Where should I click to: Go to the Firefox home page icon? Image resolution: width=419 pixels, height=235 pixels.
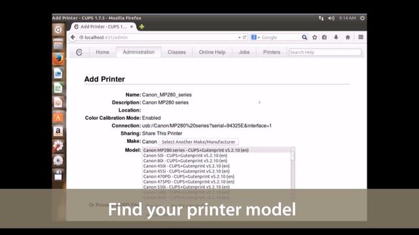point(348,37)
